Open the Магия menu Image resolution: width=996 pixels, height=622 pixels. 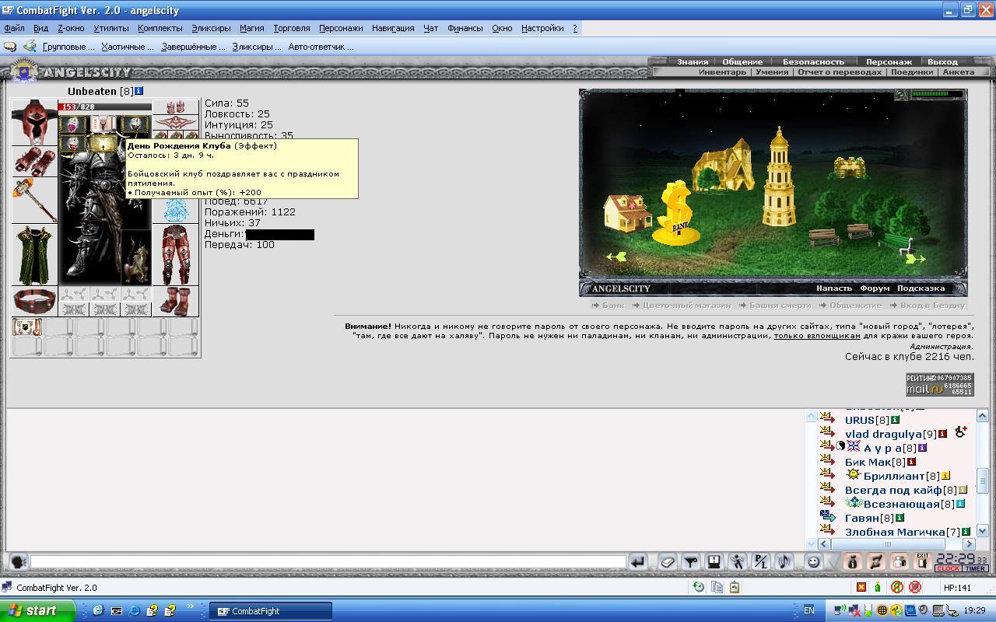pyautogui.click(x=251, y=28)
